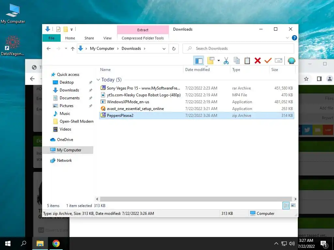Click the red X Delete icon
The width and height of the screenshot is (334, 250).
tap(258, 61)
